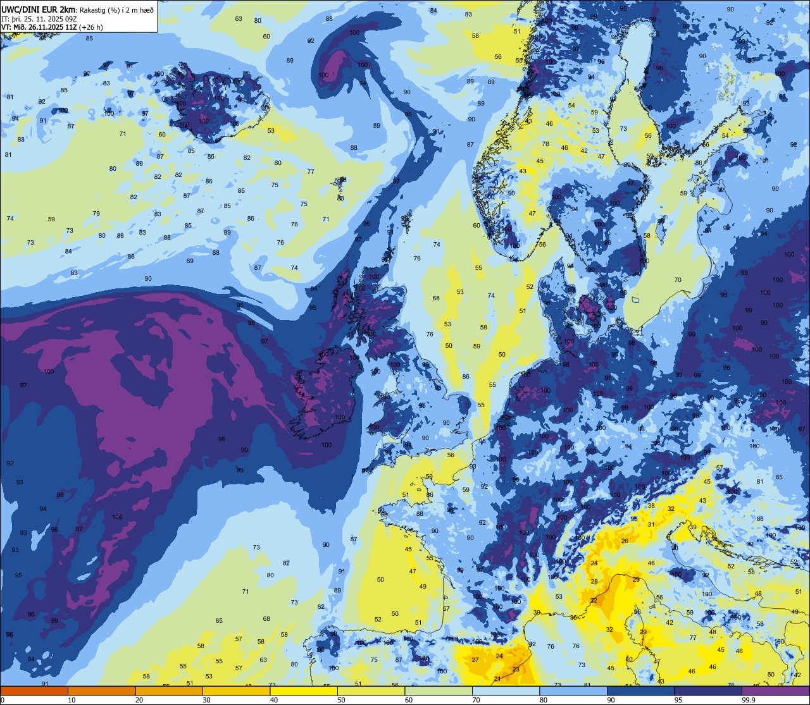Select the 20–30 legend color segment
Viewport: 810px width, 705px height.
pos(169,690)
